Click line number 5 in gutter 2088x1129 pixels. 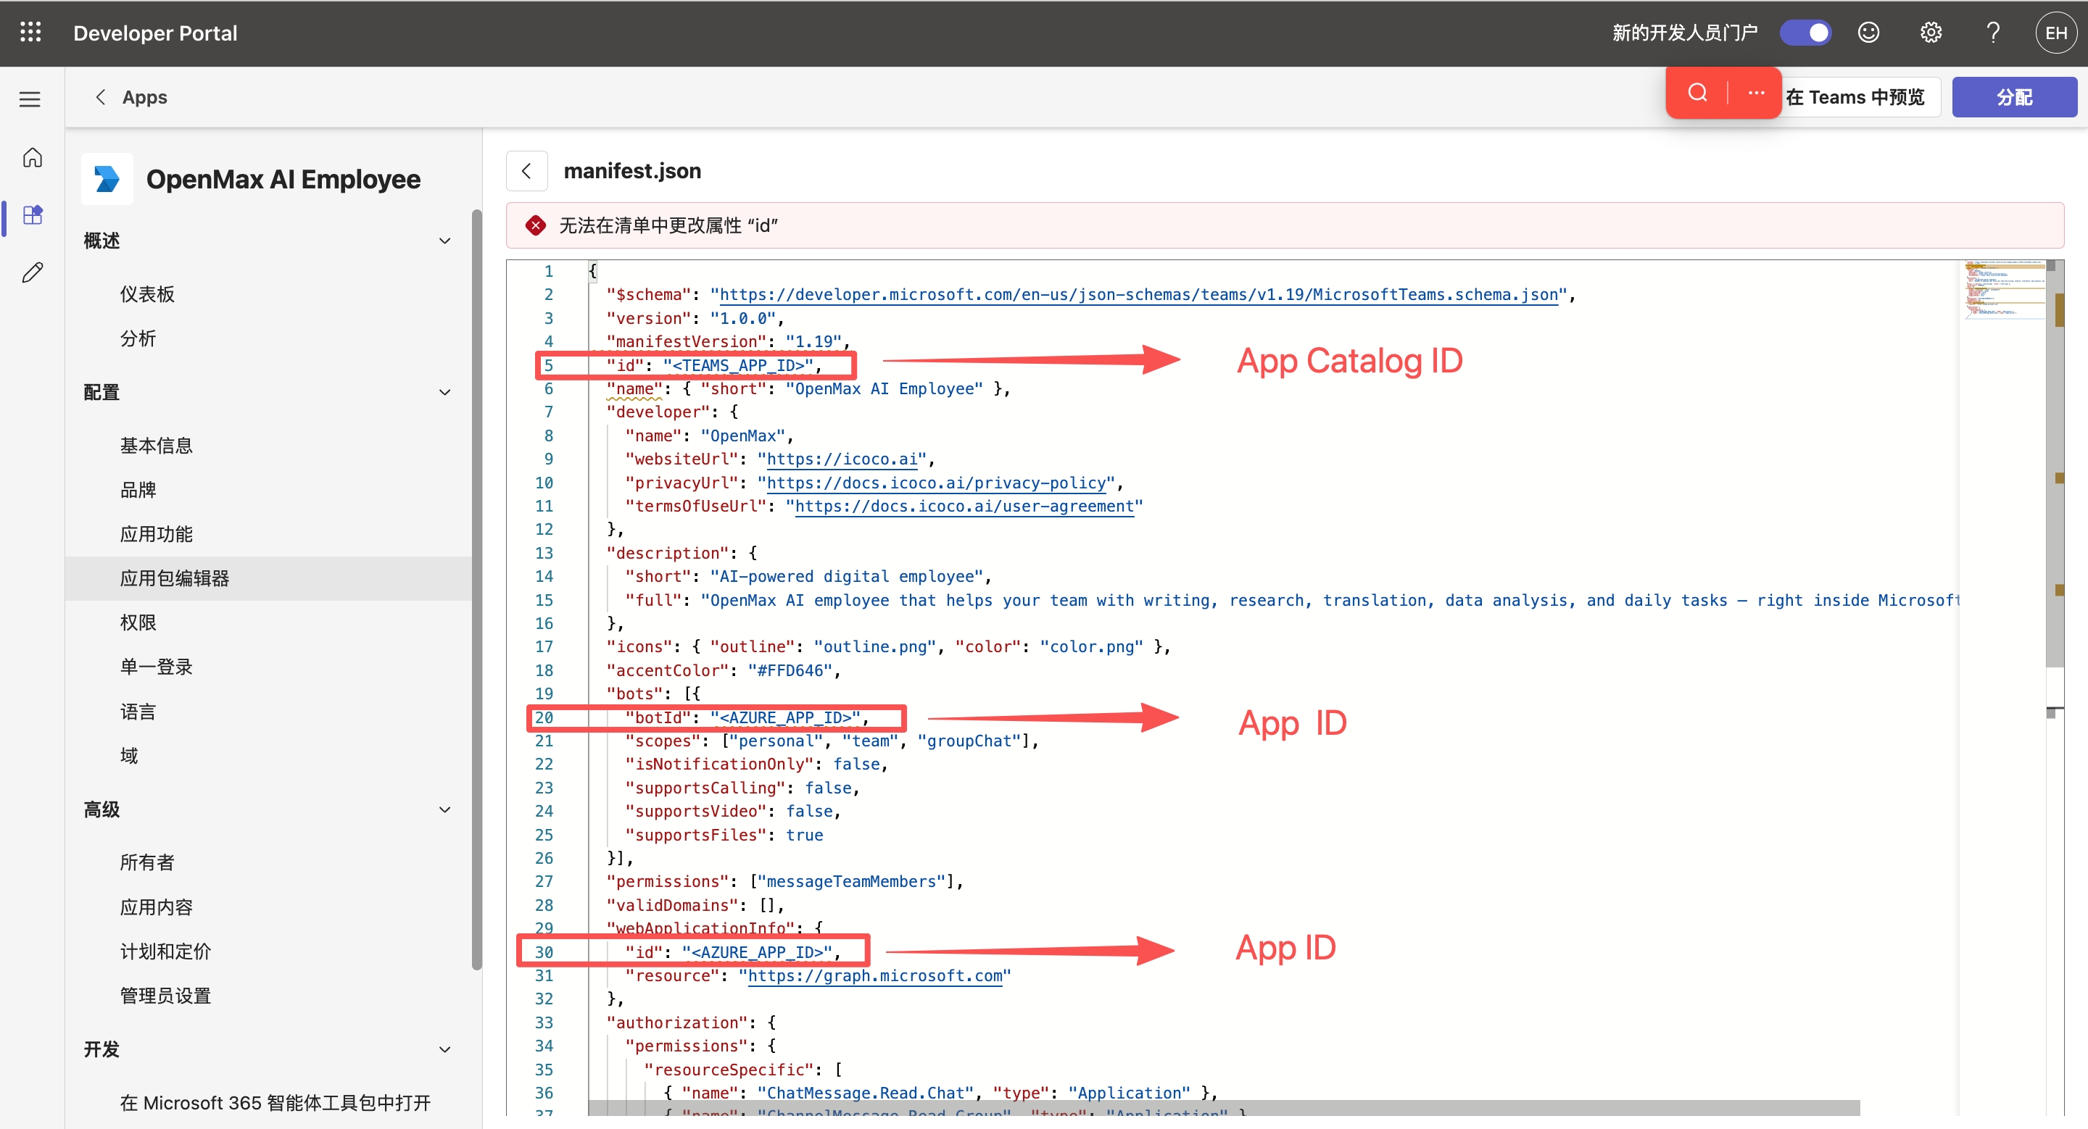click(x=549, y=365)
